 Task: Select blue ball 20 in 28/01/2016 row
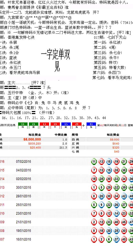[x=101, y=196]
